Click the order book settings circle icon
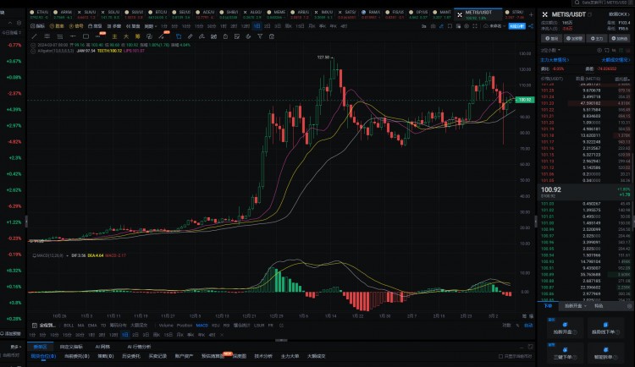Screen dimensions: 635x367 coord(599,50)
